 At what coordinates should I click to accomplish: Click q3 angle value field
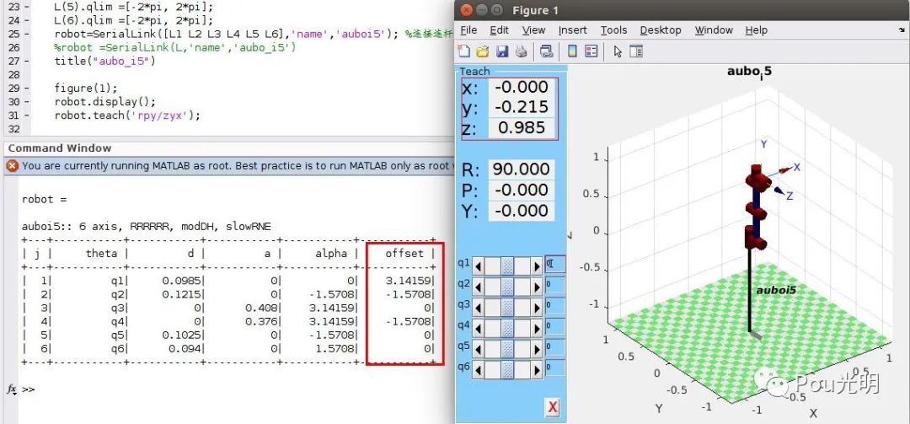(554, 305)
